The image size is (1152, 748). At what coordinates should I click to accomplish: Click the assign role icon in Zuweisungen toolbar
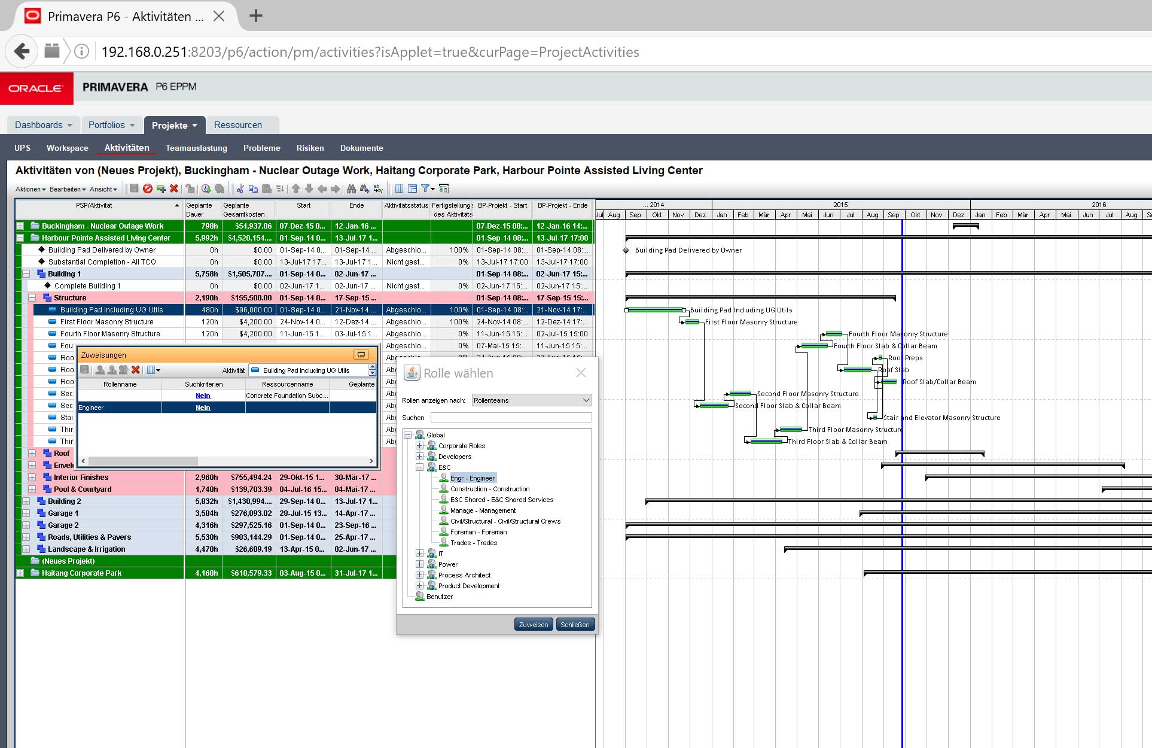112,370
